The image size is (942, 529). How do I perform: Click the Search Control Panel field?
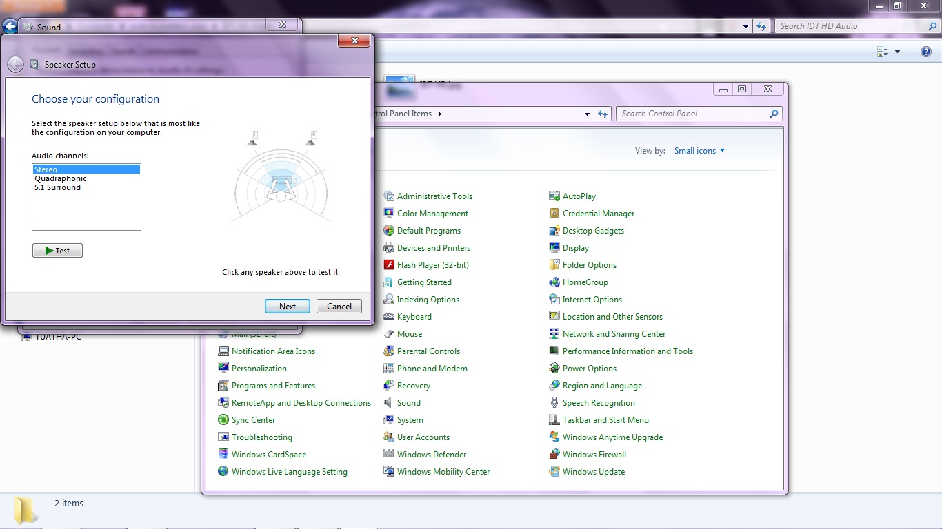point(699,114)
